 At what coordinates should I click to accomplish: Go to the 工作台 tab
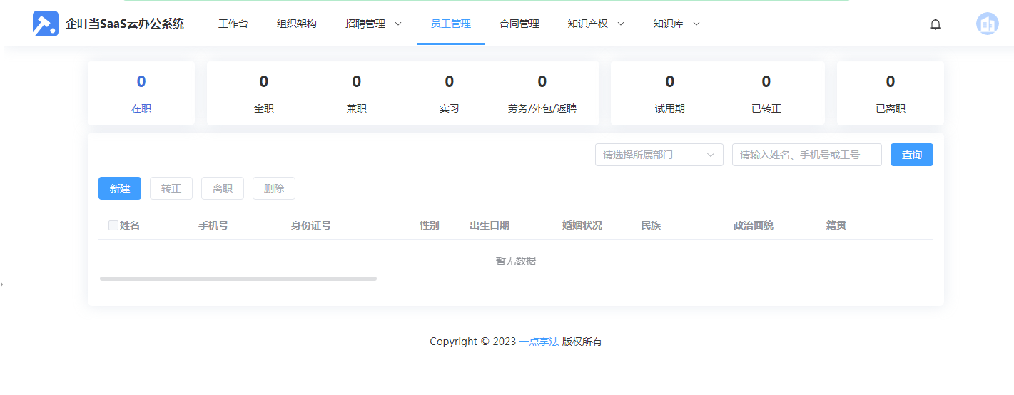click(233, 24)
